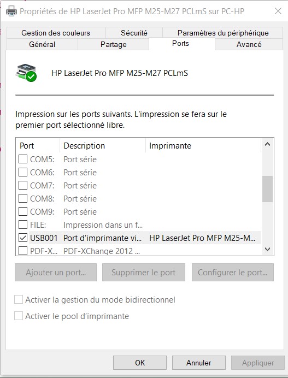The width and height of the screenshot is (288, 378).
Task: Check the COM5 serial port checkbox
Action: (23, 159)
